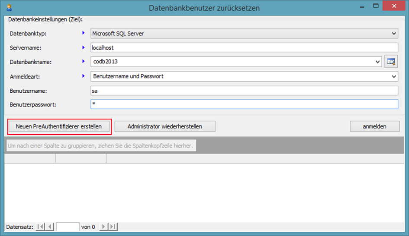Click the database search icon beside Datenbankname
The height and width of the screenshot is (236, 409).
click(391, 62)
